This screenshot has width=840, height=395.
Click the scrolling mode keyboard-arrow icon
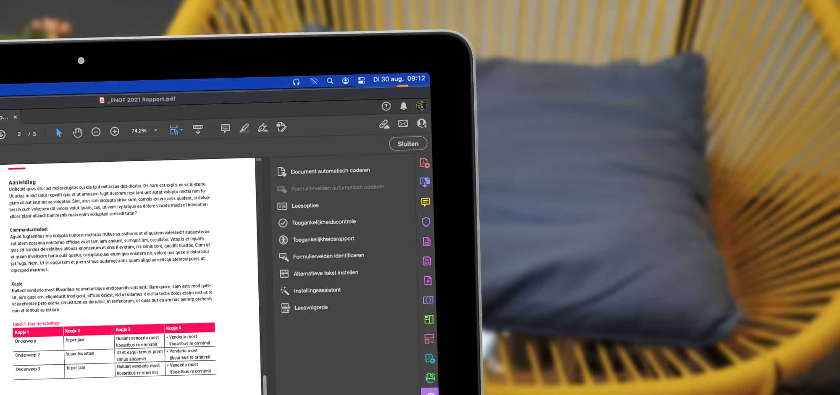coord(198,129)
